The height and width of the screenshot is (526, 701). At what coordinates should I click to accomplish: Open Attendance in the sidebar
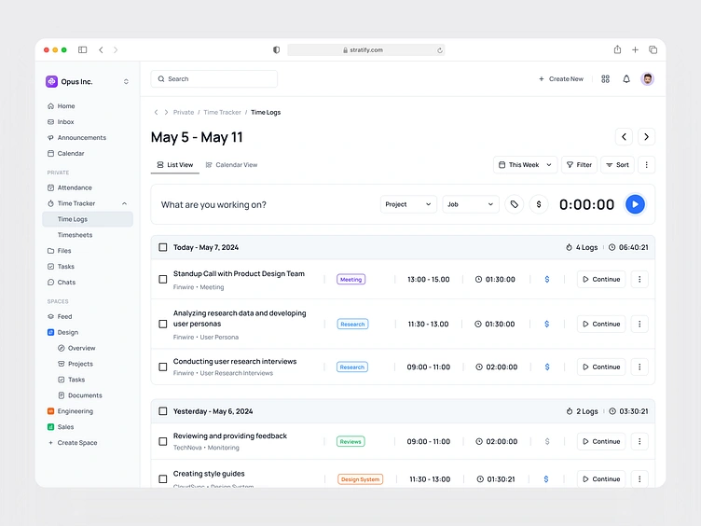point(75,187)
